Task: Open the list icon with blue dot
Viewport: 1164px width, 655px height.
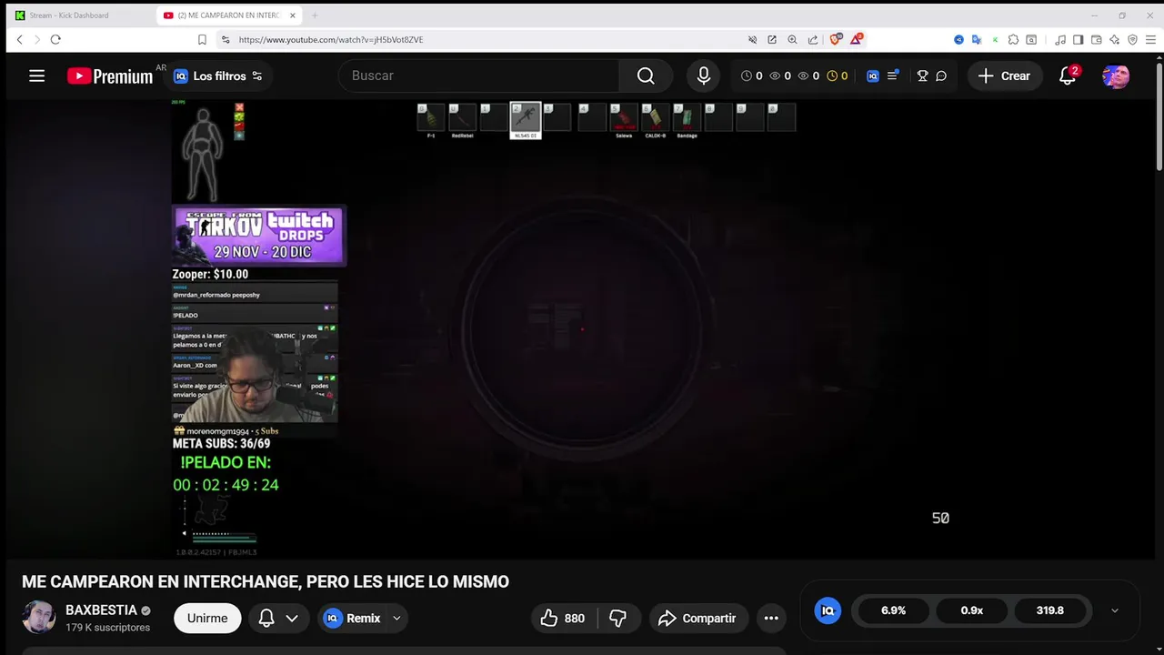Action: point(893,76)
